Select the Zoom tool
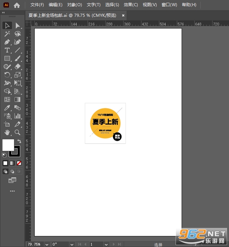 pos(18,132)
